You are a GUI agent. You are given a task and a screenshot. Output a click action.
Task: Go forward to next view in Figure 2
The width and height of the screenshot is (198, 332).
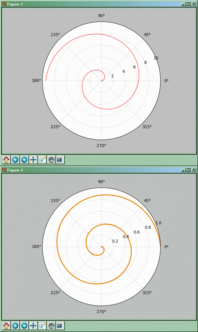point(24,326)
